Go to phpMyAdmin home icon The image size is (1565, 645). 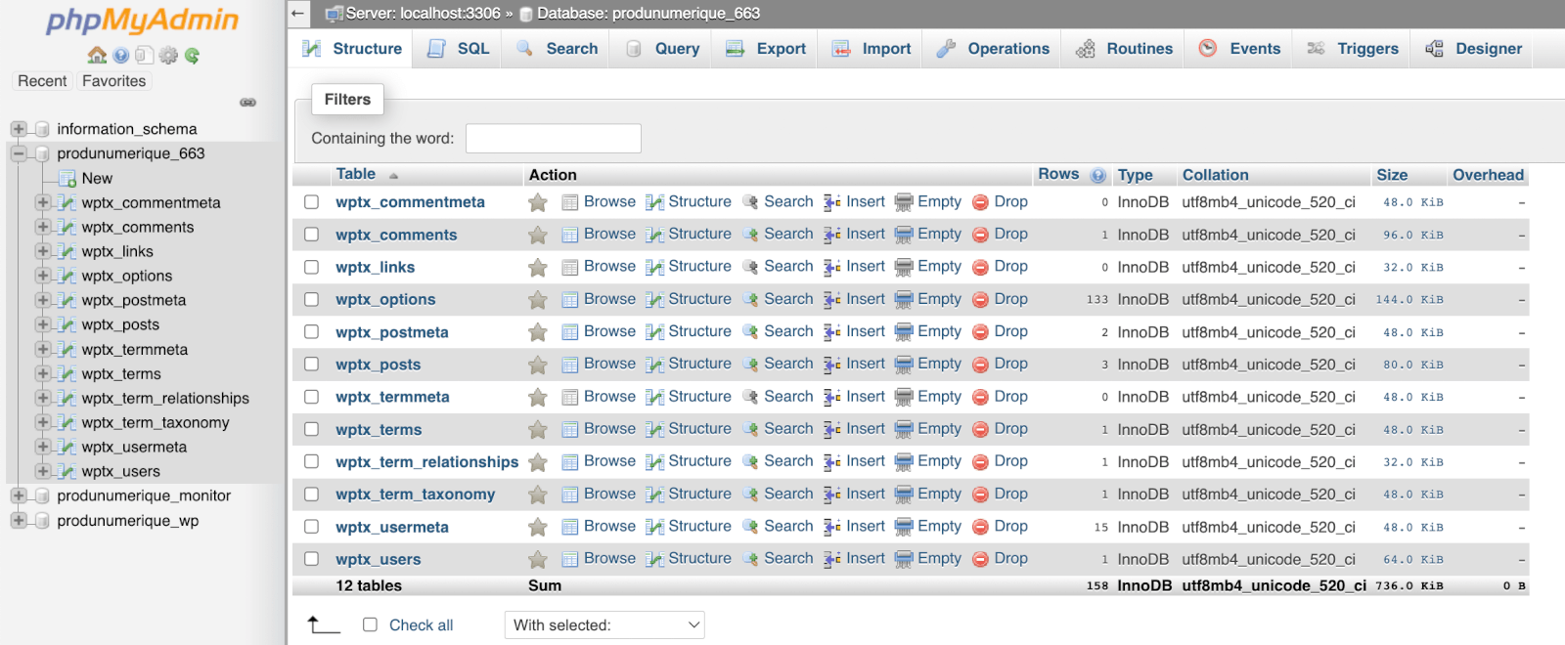click(x=97, y=56)
